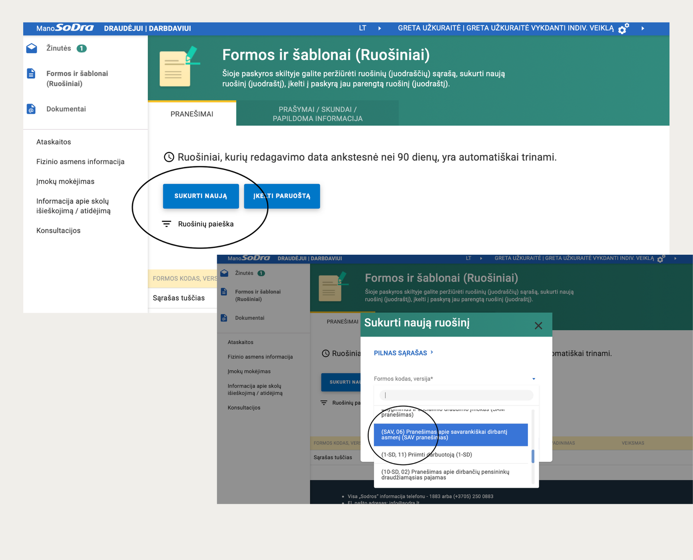Expand the LT language selector in upper header
Image resolution: width=693 pixels, height=560 pixels.
point(379,29)
